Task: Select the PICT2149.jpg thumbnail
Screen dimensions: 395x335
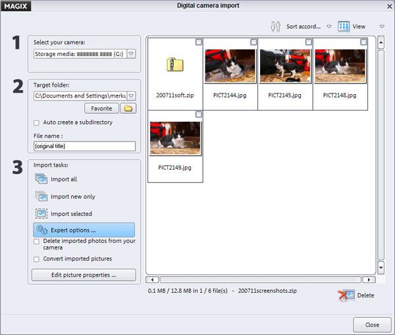Action: [x=175, y=138]
